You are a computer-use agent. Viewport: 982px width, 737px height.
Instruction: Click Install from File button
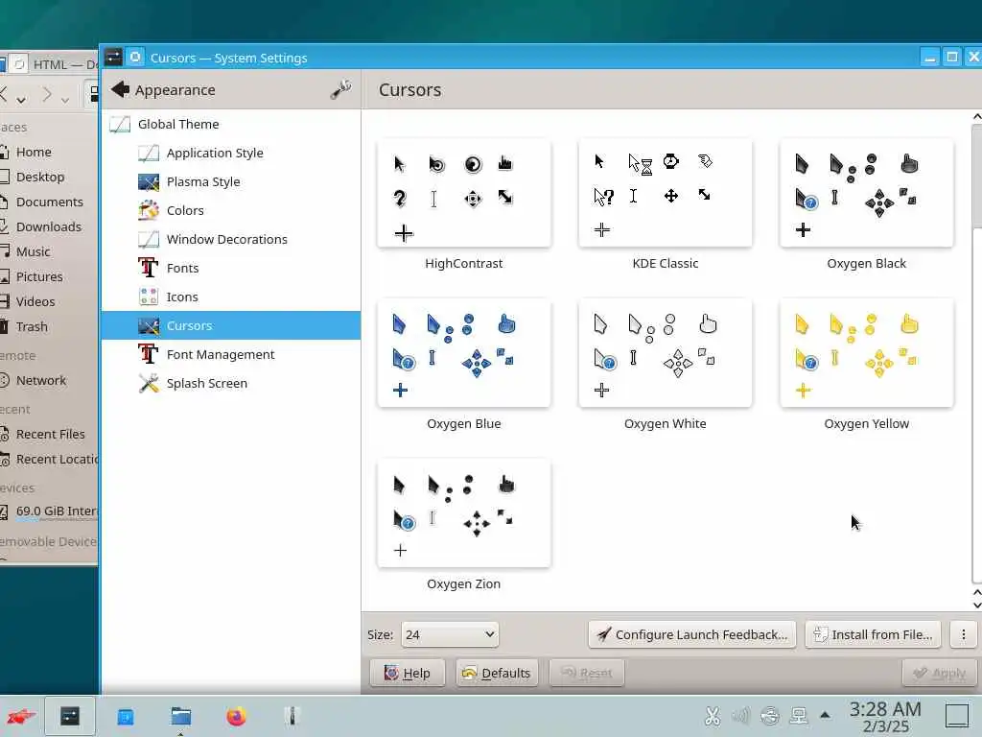tap(873, 635)
